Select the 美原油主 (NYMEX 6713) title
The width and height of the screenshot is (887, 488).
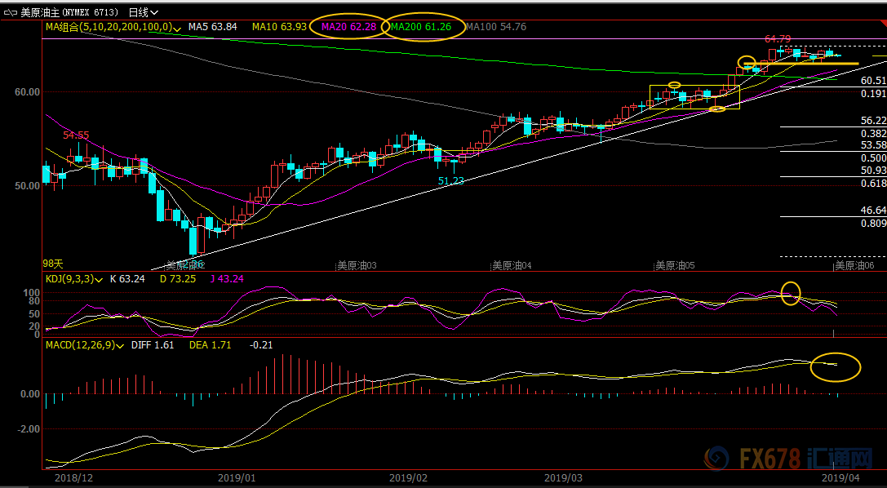(x=69, y=12)
